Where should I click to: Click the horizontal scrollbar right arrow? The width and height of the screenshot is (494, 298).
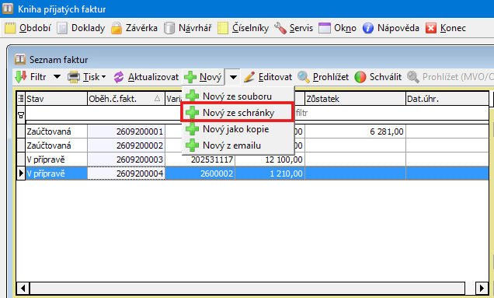(482, 288)
